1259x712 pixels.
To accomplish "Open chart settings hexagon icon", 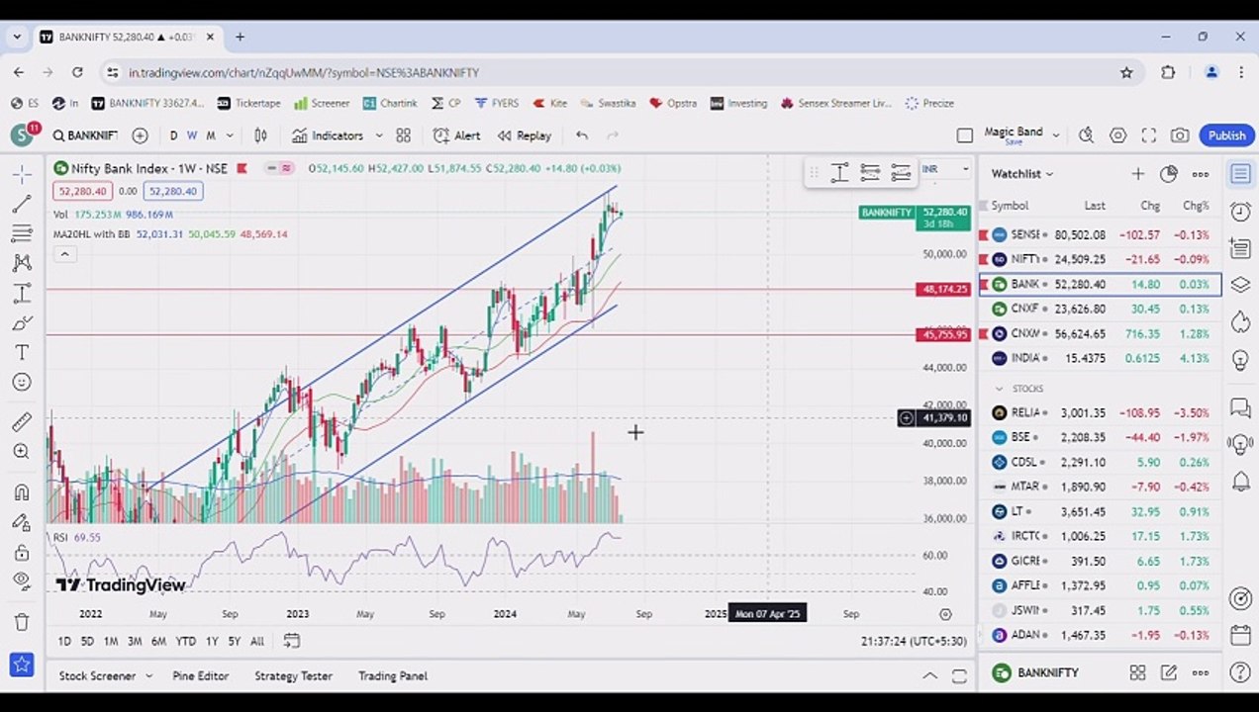I will [1117, 135].
